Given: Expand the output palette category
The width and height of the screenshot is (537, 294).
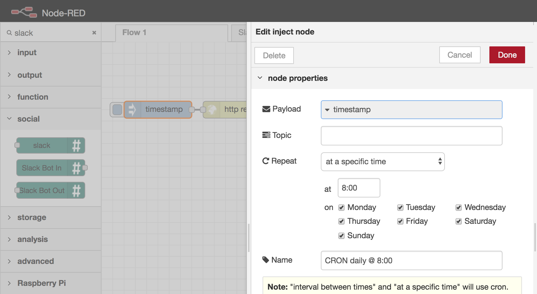Looking at the screenshot, I should pos(51,75).
